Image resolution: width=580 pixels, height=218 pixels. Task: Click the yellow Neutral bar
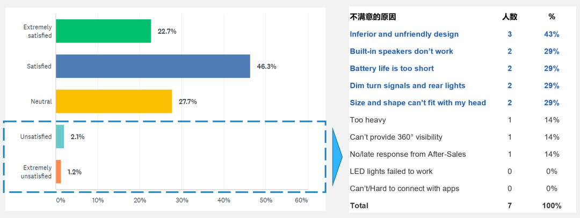pyautogui.click(x=114, y=101)
